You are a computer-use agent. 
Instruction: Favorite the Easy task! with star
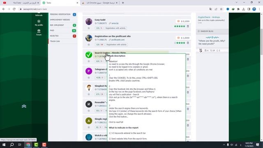coord(89,28)
